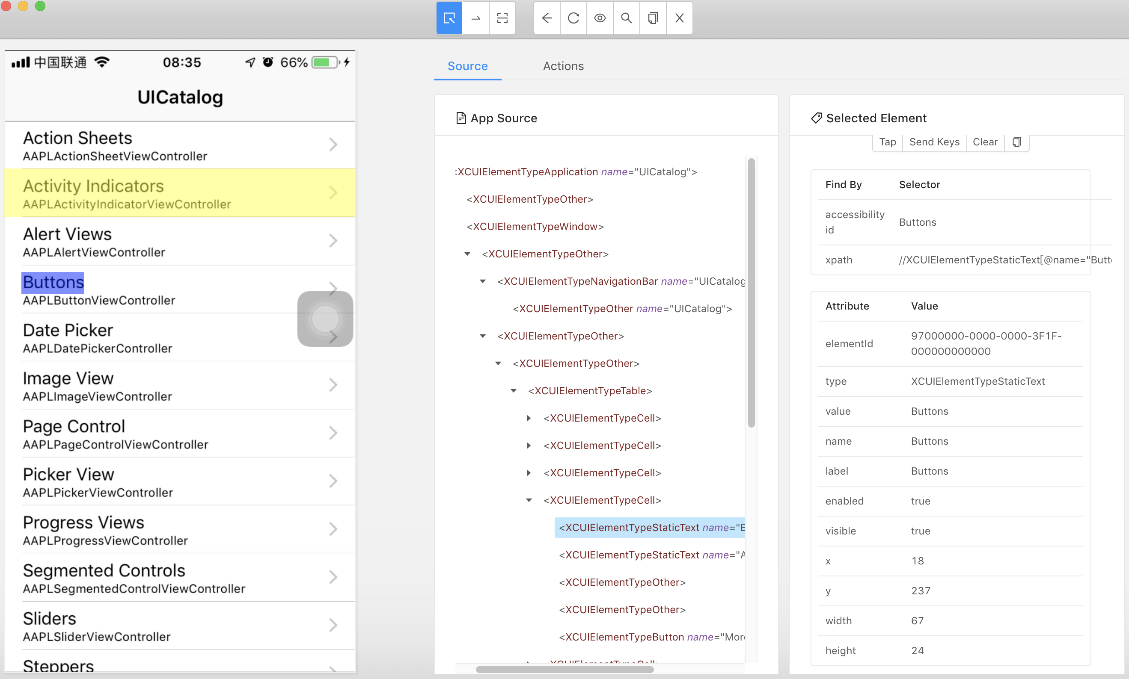Enable Tap By Coordinates mode

pos(502,18)
